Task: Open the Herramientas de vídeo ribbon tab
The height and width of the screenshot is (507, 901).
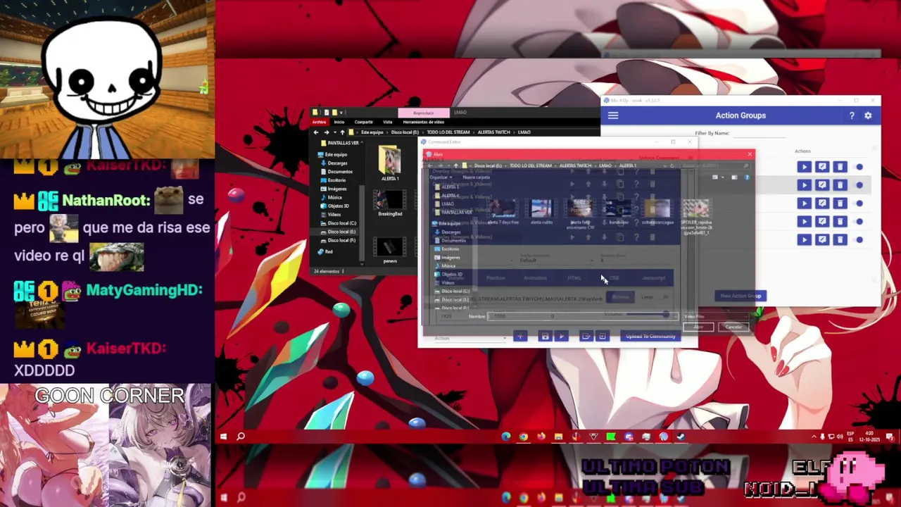Action: click(x=424, y=122)
